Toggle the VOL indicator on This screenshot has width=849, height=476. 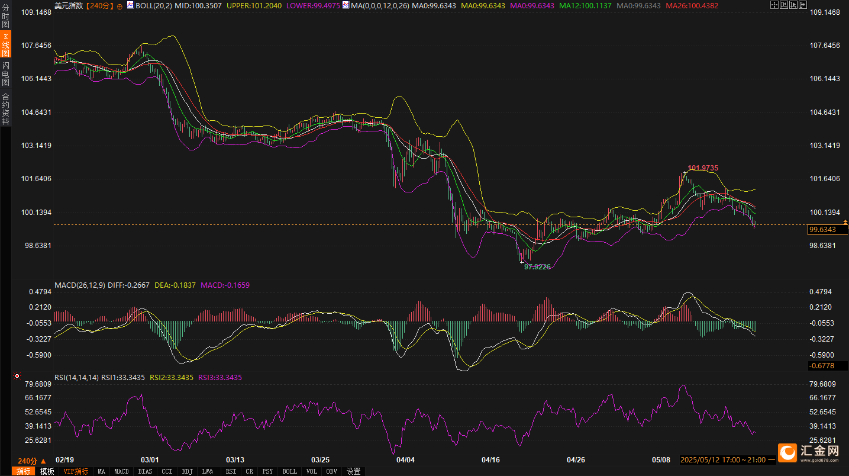point(312,471)
